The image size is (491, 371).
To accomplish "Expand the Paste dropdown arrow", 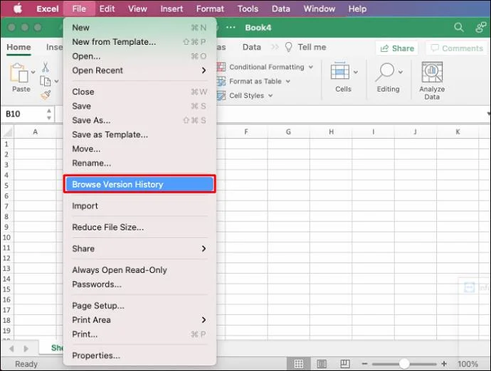I will coord(33,72).
